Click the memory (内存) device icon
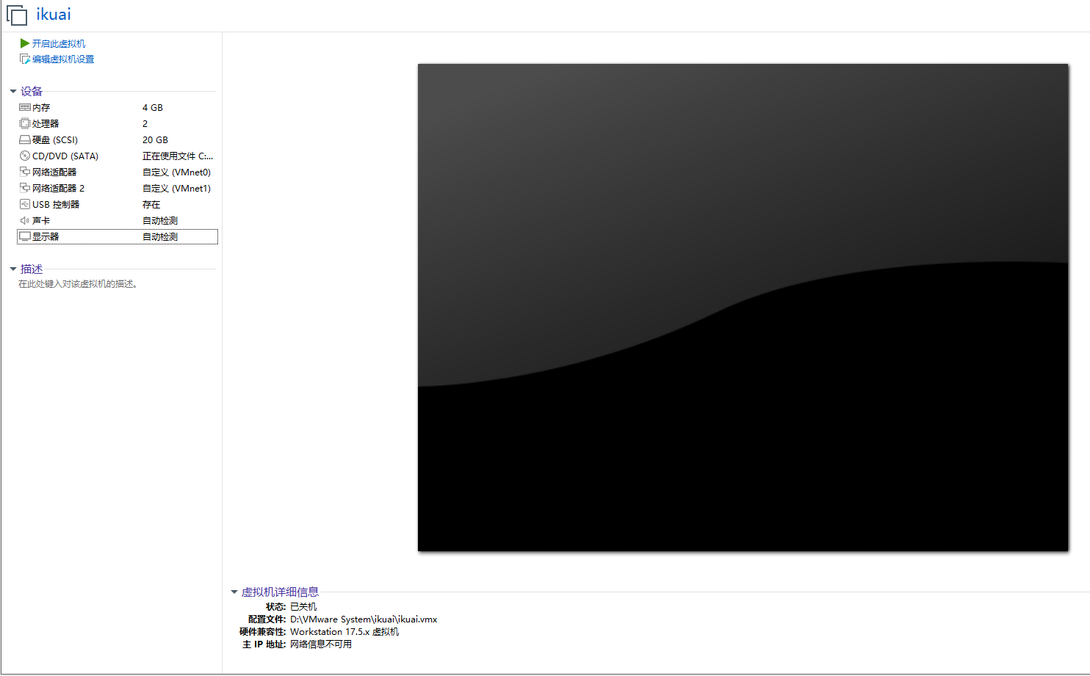 point(25,107)
